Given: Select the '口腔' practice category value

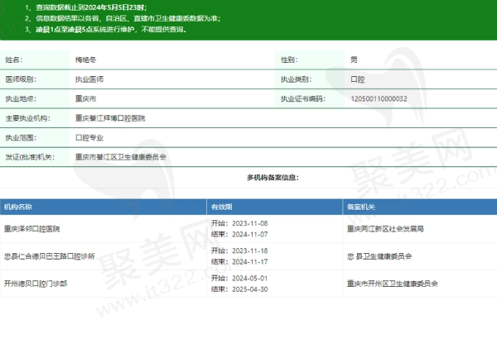Looking at the screenshot, I should tap(358, 79).
